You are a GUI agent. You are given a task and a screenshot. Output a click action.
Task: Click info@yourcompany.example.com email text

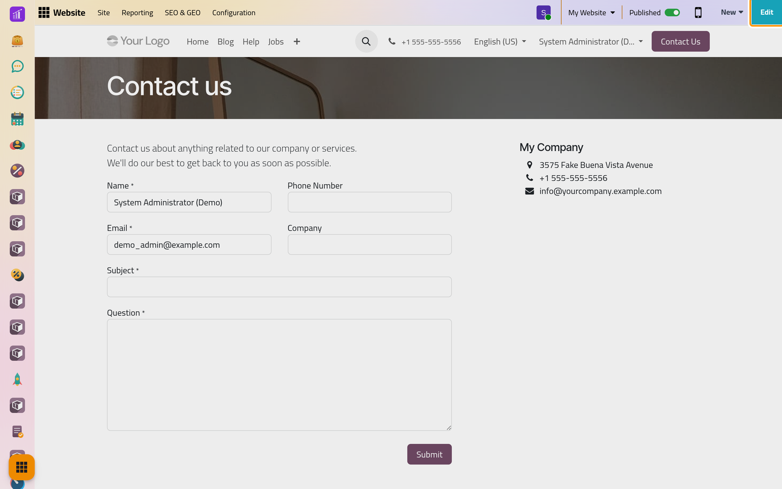point(600,191)
